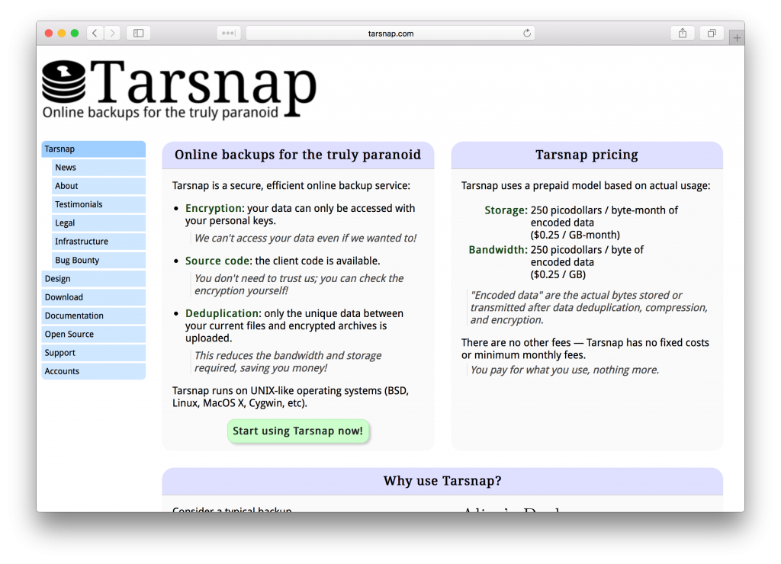The width and height of the screenshot is (781, 564).
Task: Toggle the Safari sidebar button
Action: (139, 34)
